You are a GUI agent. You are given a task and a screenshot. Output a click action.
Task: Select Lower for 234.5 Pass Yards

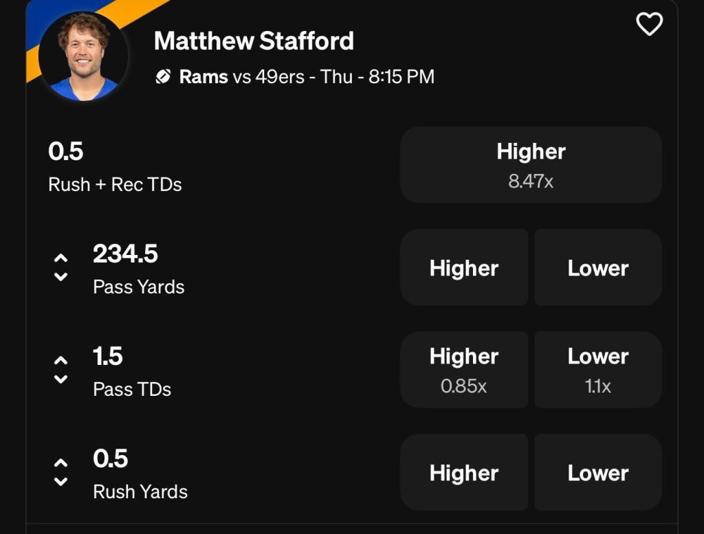[597, 267]
